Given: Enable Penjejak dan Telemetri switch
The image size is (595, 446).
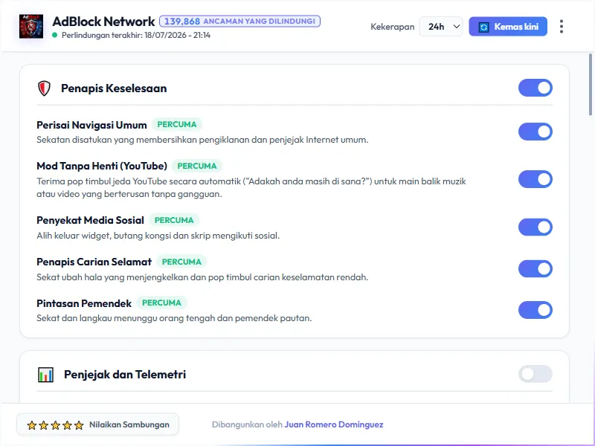Looking at the screenshot, I should click(535, 375).
